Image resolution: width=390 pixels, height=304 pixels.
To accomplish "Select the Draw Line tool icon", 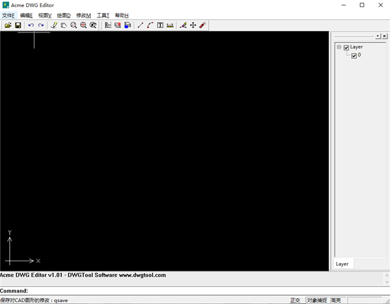I will click(140, 25).
